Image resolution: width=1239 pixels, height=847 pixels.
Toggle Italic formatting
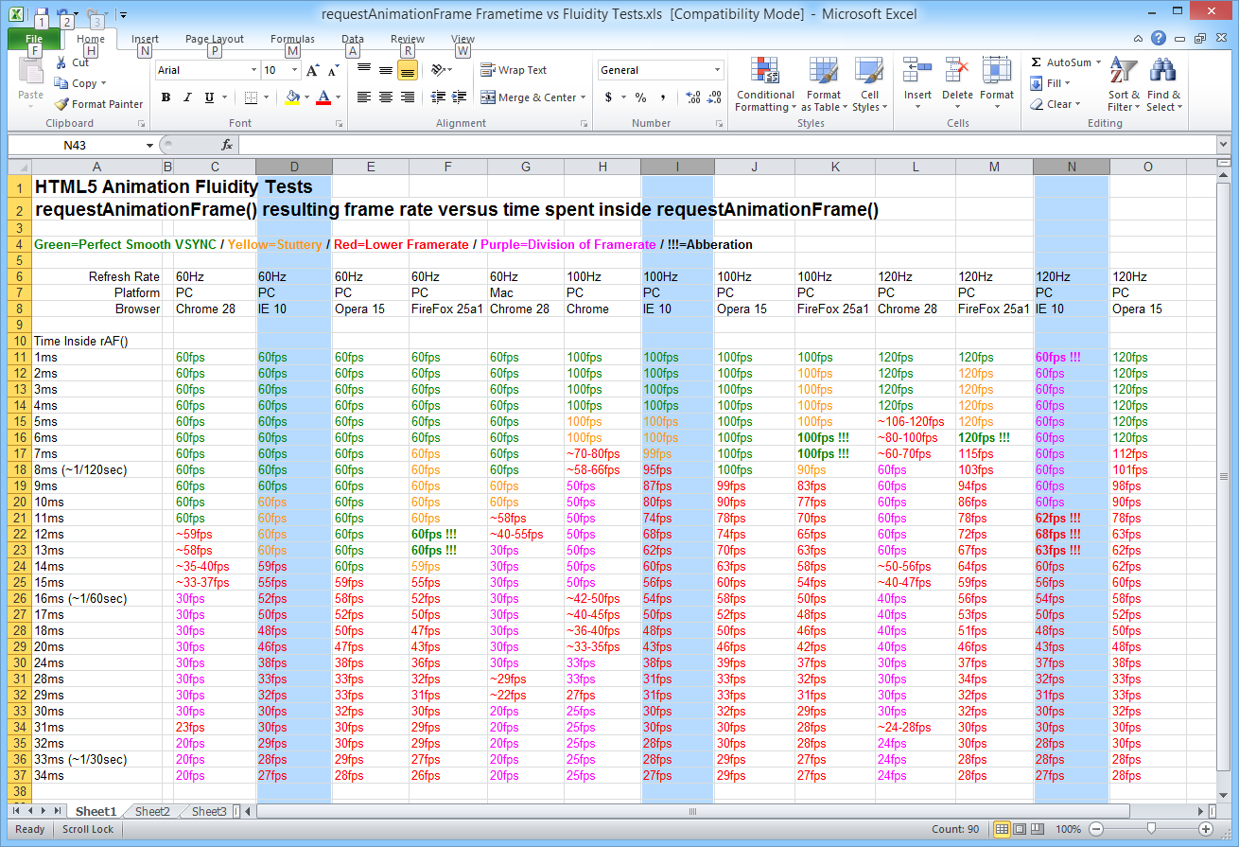click(x=187, y=97)
